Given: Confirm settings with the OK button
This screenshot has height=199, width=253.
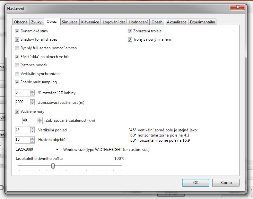Looking at the screenshot, I should [x=196, y=183].
